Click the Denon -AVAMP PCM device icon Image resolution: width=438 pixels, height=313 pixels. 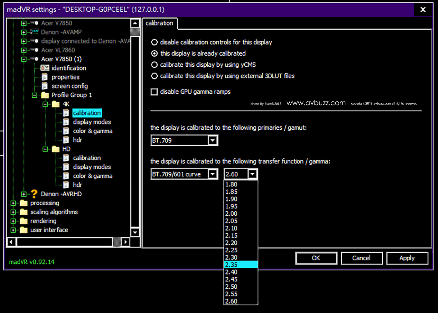(34, 32)
